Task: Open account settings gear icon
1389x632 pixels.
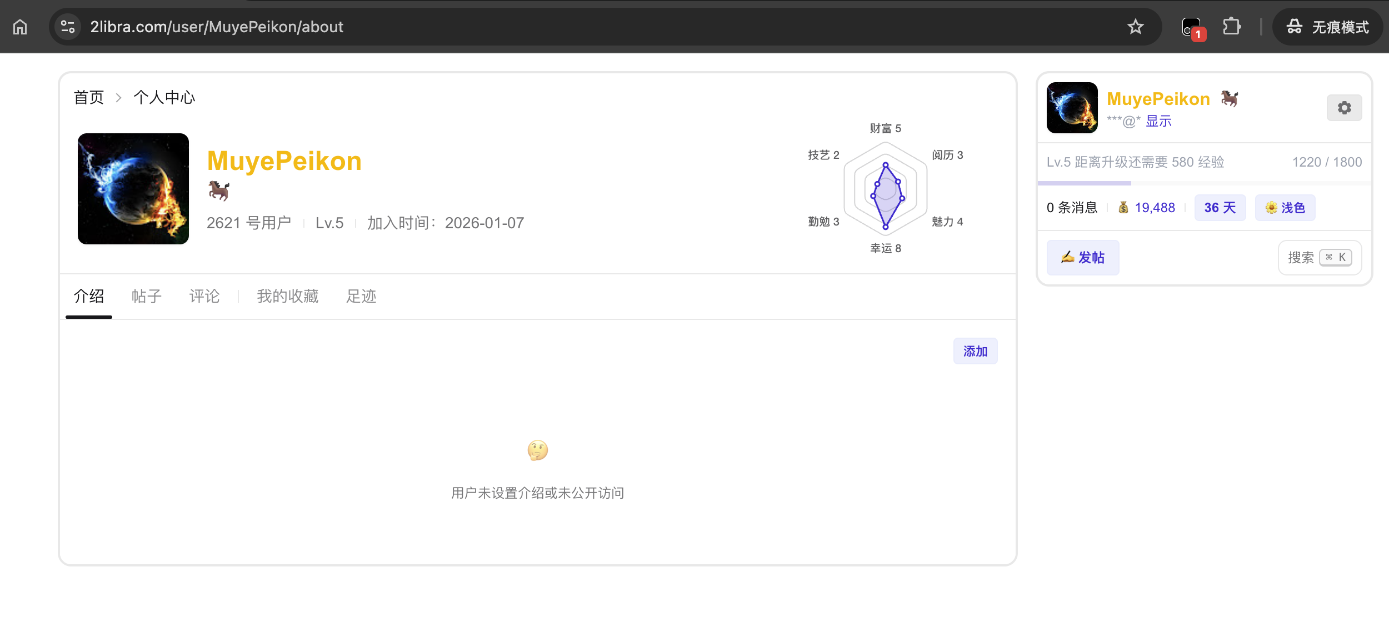Action: [1344, 108]
